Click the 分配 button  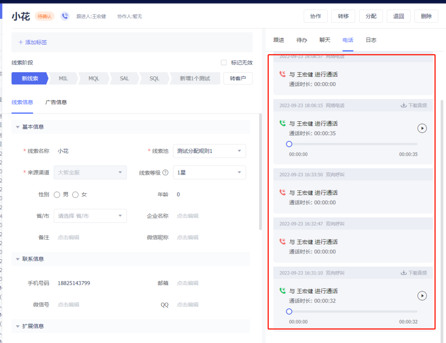tap(371, 16)
